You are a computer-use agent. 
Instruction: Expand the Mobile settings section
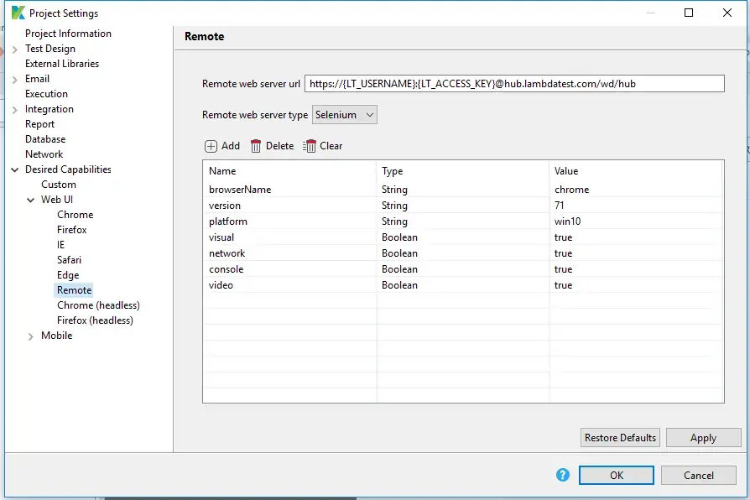click(30, 336)
